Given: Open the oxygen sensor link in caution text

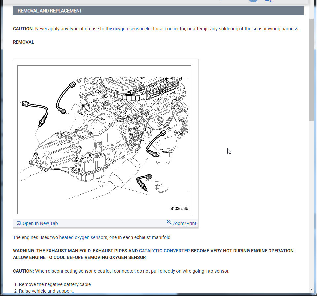Looking at the screenshot, I should [128, 29].
